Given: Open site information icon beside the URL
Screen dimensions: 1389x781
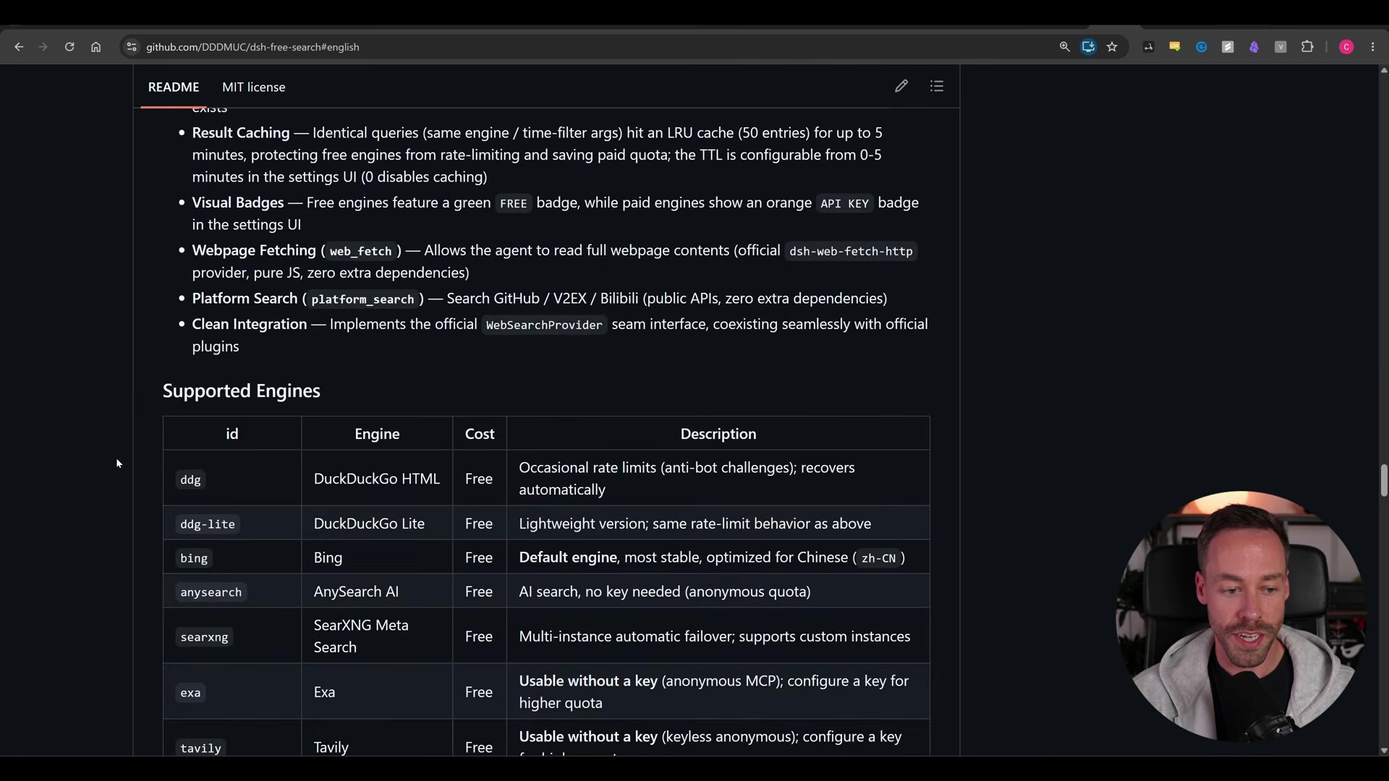Looking at the screenshot, I should click(131, 47).
